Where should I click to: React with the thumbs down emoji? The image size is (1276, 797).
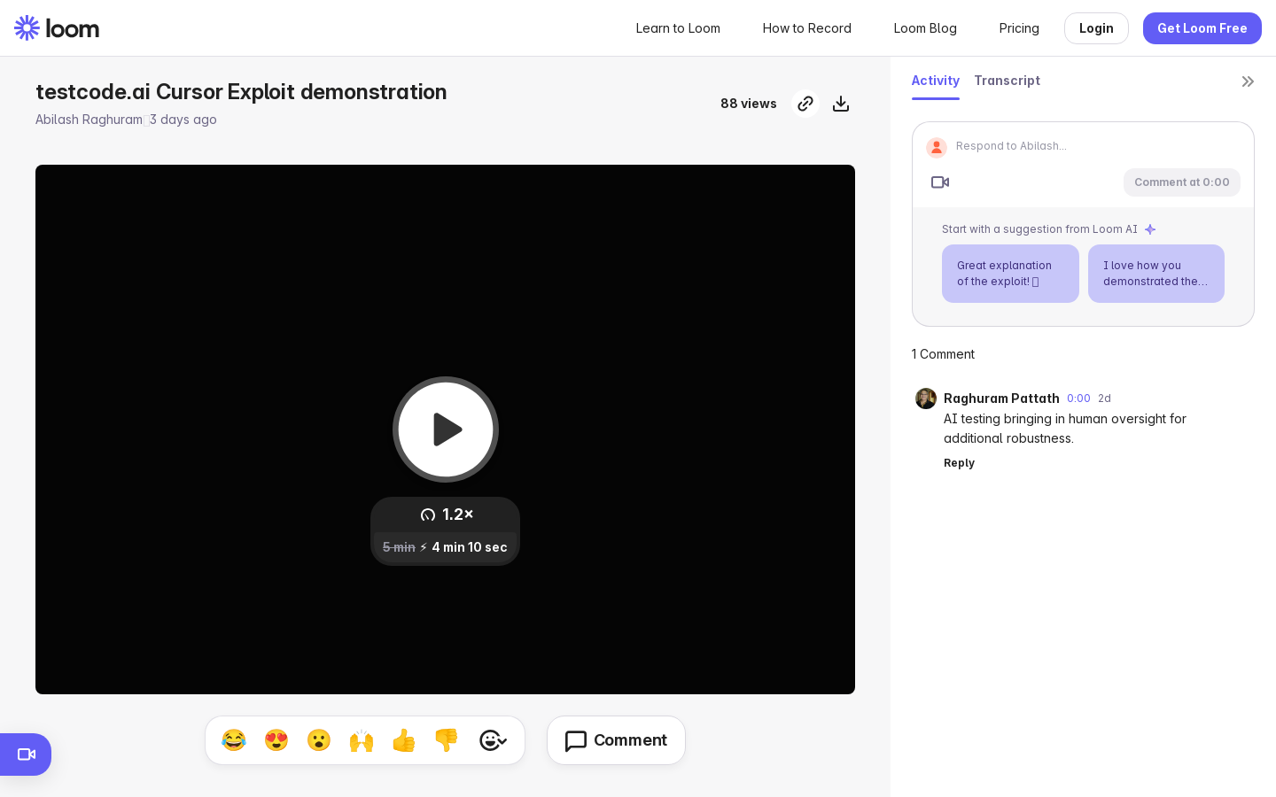click(447, 740)
